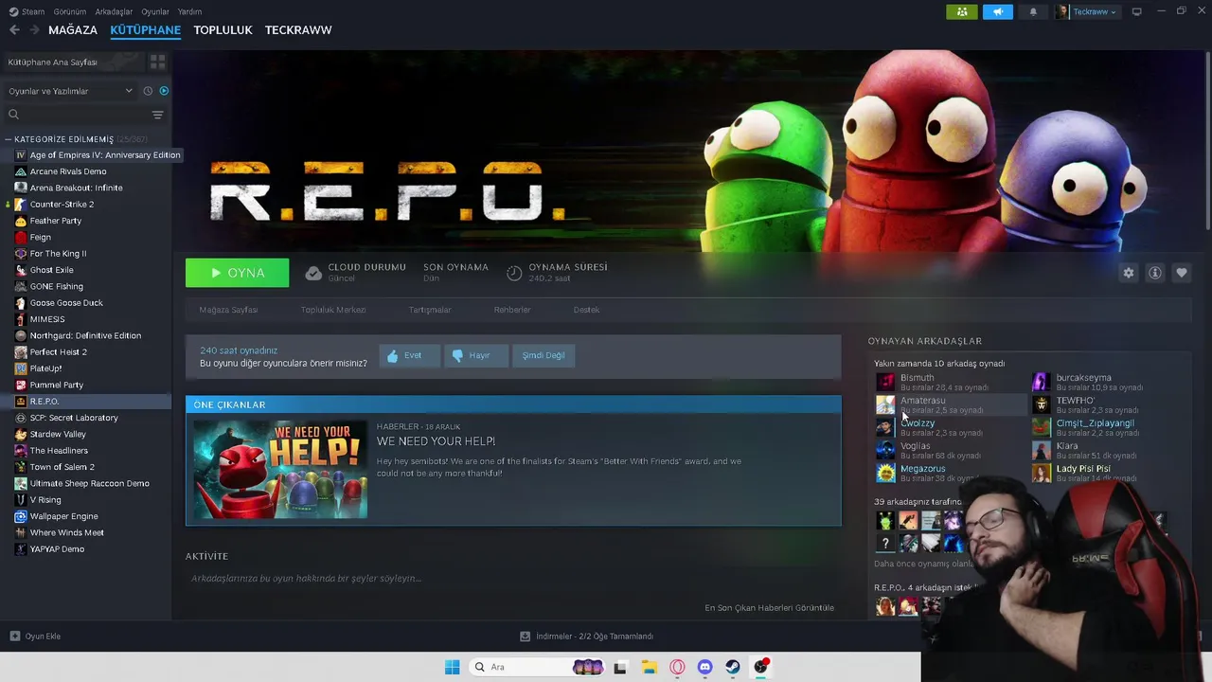Viewport: 1212px width, 682px height.
Task: Open File Explorer from the taskbar
Action: coord(649,667)
